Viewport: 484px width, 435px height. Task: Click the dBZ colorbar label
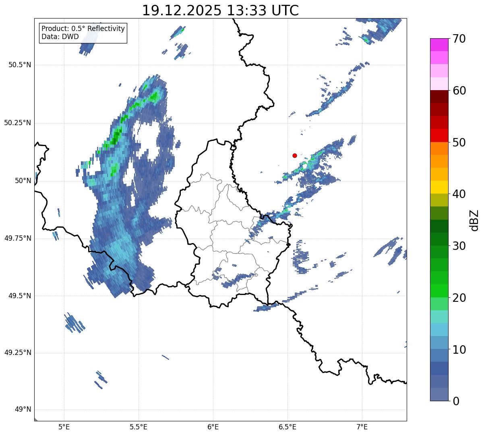click(474, 220)
